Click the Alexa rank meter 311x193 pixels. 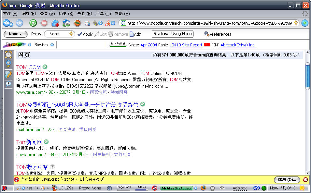pyautogui.click(x=142, y=188)
